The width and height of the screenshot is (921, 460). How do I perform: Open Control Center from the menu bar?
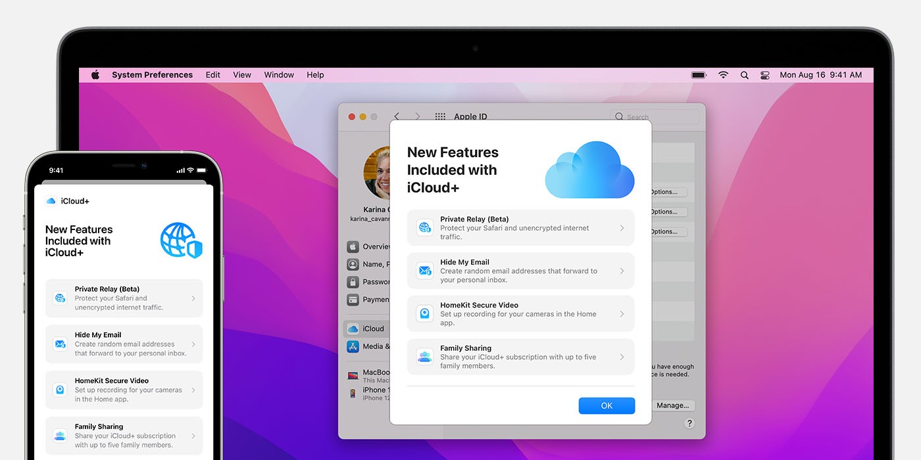click(764, 74)
